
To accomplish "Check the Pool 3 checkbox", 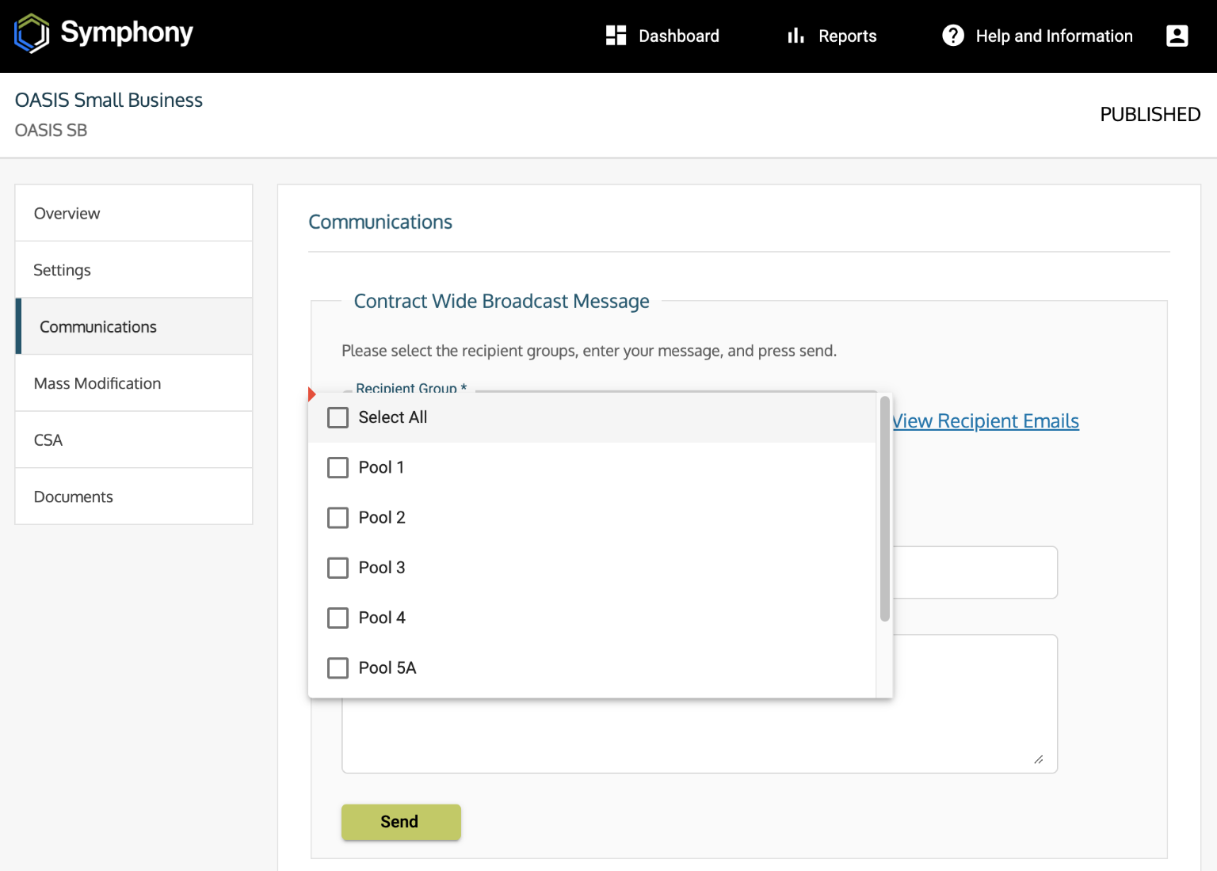I will tap(338, 568).
